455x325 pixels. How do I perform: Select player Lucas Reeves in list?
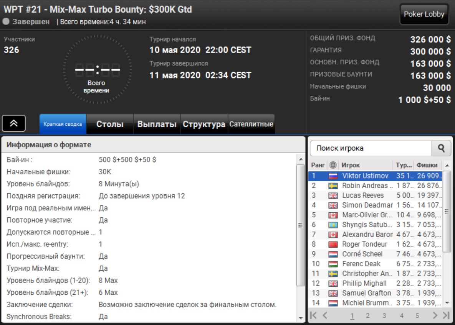coord(363,195)
